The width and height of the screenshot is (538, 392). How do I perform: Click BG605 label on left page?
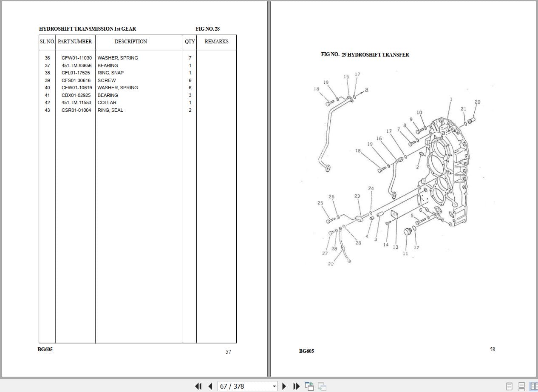[x=45, y=349]
